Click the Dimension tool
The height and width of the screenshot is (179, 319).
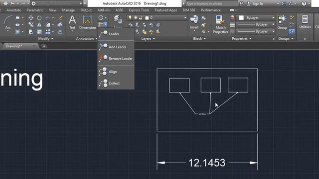(x=88, y=22)
